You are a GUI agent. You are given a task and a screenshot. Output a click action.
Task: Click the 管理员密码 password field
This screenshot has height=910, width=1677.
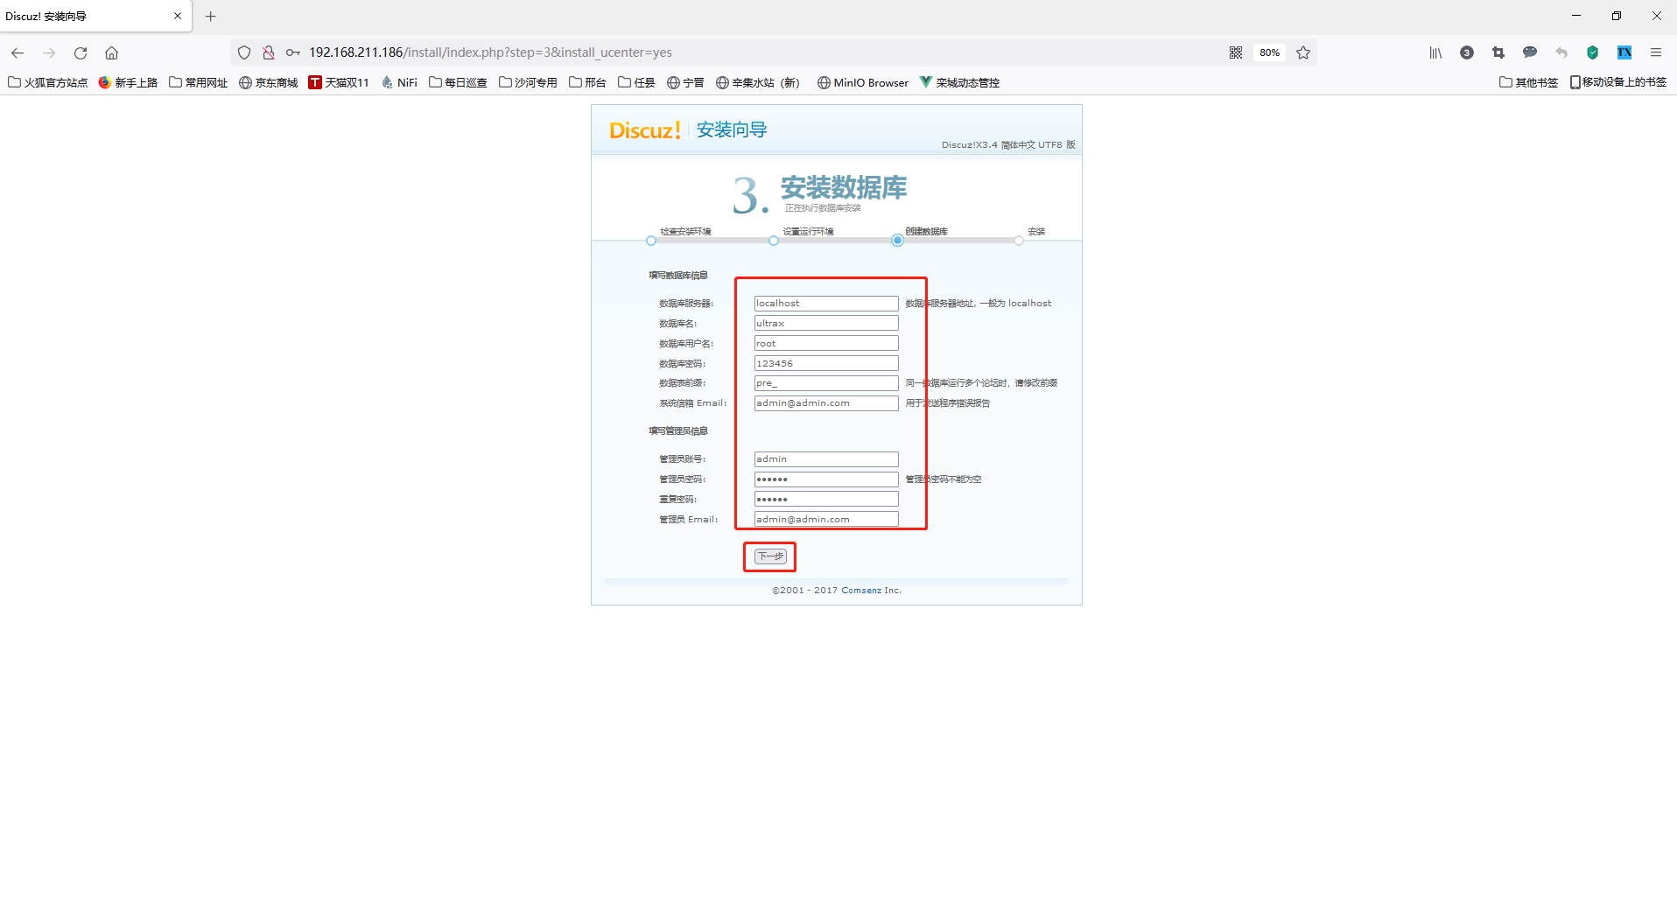[x=826, y=479]
